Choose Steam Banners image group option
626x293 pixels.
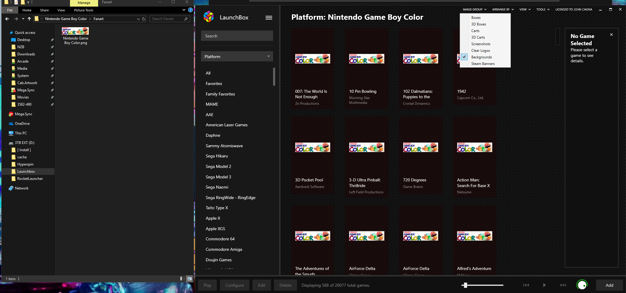click(x=483, y=64)
